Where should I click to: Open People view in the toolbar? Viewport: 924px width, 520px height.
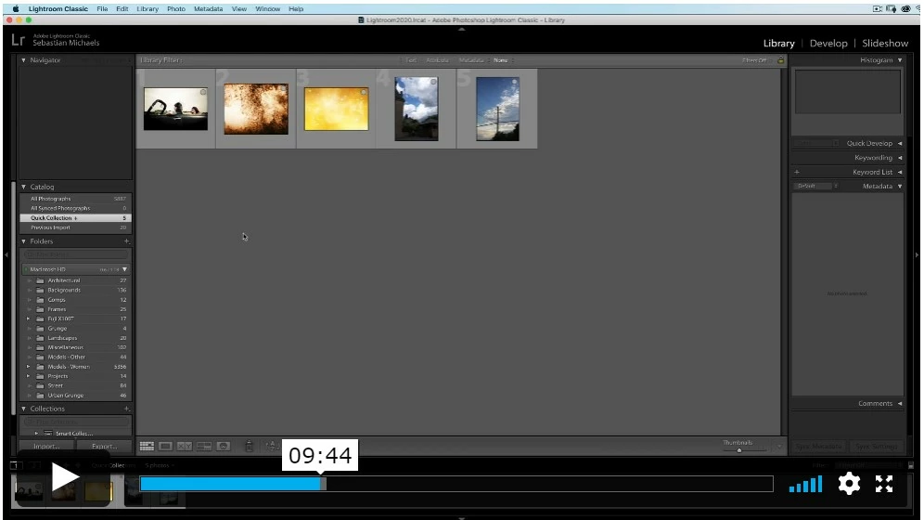click(224, 447)
